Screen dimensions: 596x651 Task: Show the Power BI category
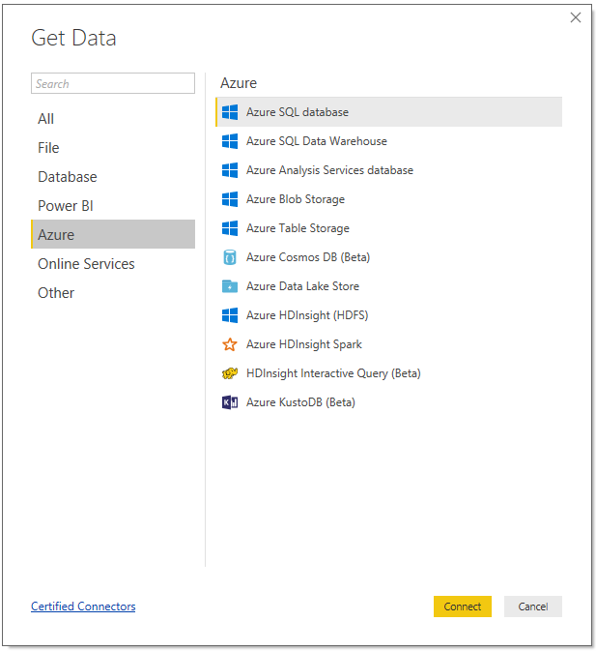coord(113,206)
